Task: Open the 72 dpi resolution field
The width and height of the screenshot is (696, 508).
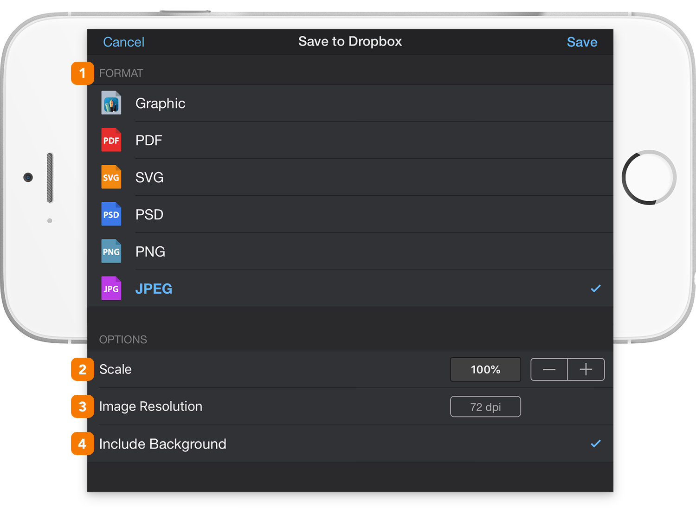Action: coord(485,407)
